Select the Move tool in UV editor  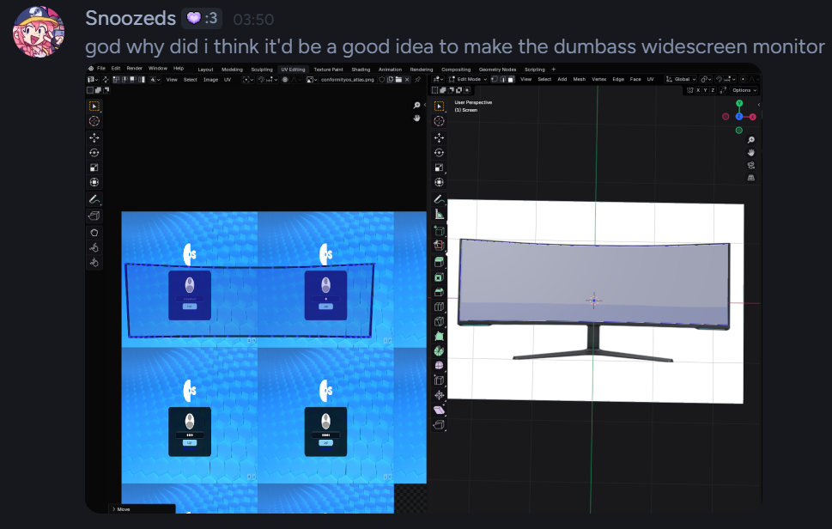[x=94, y=138]
